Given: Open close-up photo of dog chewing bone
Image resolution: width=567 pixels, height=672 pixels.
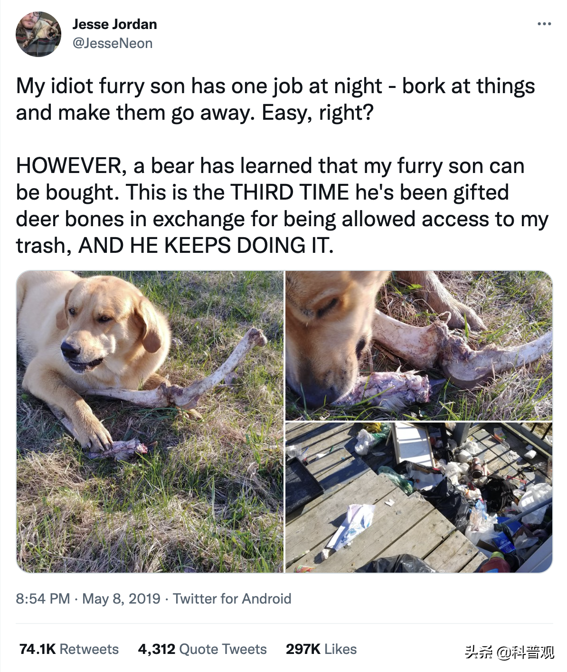Looking at the screenshot, I should tap(419, 346).
